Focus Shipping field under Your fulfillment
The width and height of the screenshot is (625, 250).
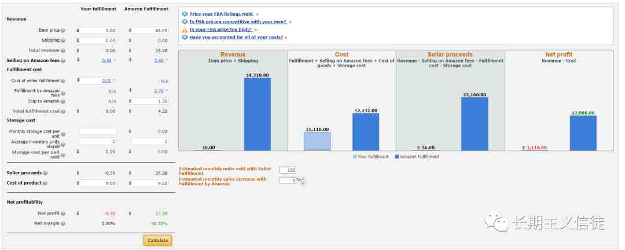[x=98, y=41]
